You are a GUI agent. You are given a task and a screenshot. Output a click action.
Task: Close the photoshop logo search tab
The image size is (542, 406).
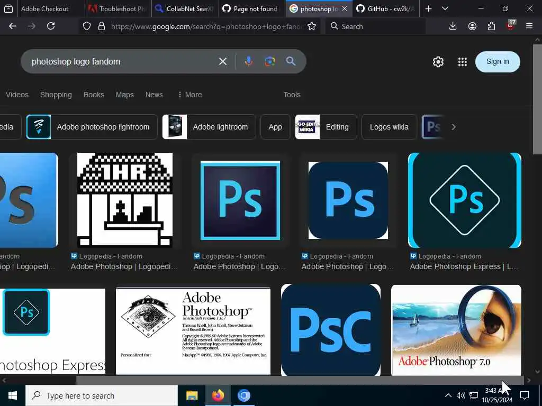click(344, 9)
